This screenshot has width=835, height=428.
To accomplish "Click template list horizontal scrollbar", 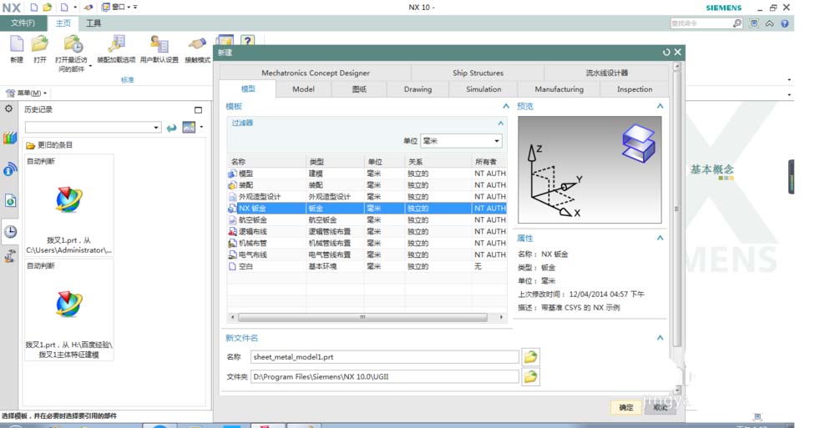I will click(362, 317).
